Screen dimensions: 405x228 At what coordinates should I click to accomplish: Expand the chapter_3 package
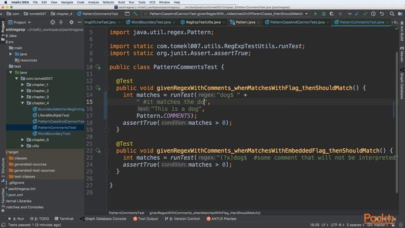coord(23,97)
